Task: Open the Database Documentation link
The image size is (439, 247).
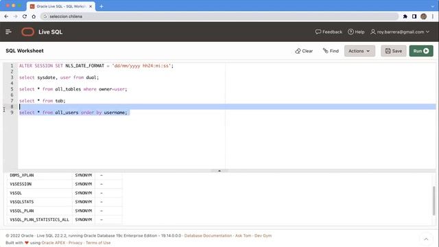Action: [x=208, y=235]
